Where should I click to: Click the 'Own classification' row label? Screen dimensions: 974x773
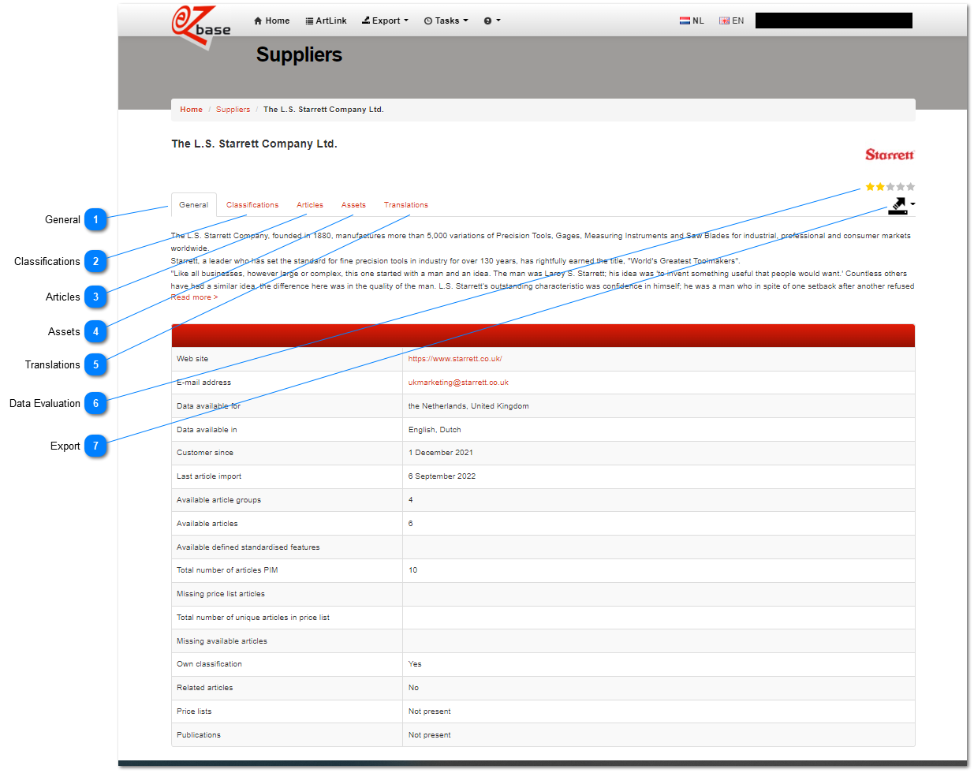point(209,664)
